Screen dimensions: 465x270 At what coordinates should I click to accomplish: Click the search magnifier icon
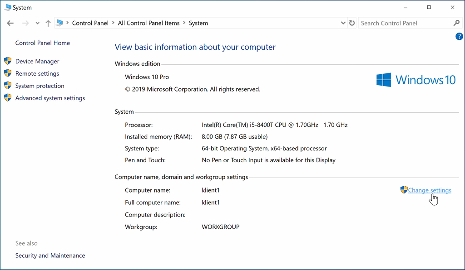tap(457, 23)
